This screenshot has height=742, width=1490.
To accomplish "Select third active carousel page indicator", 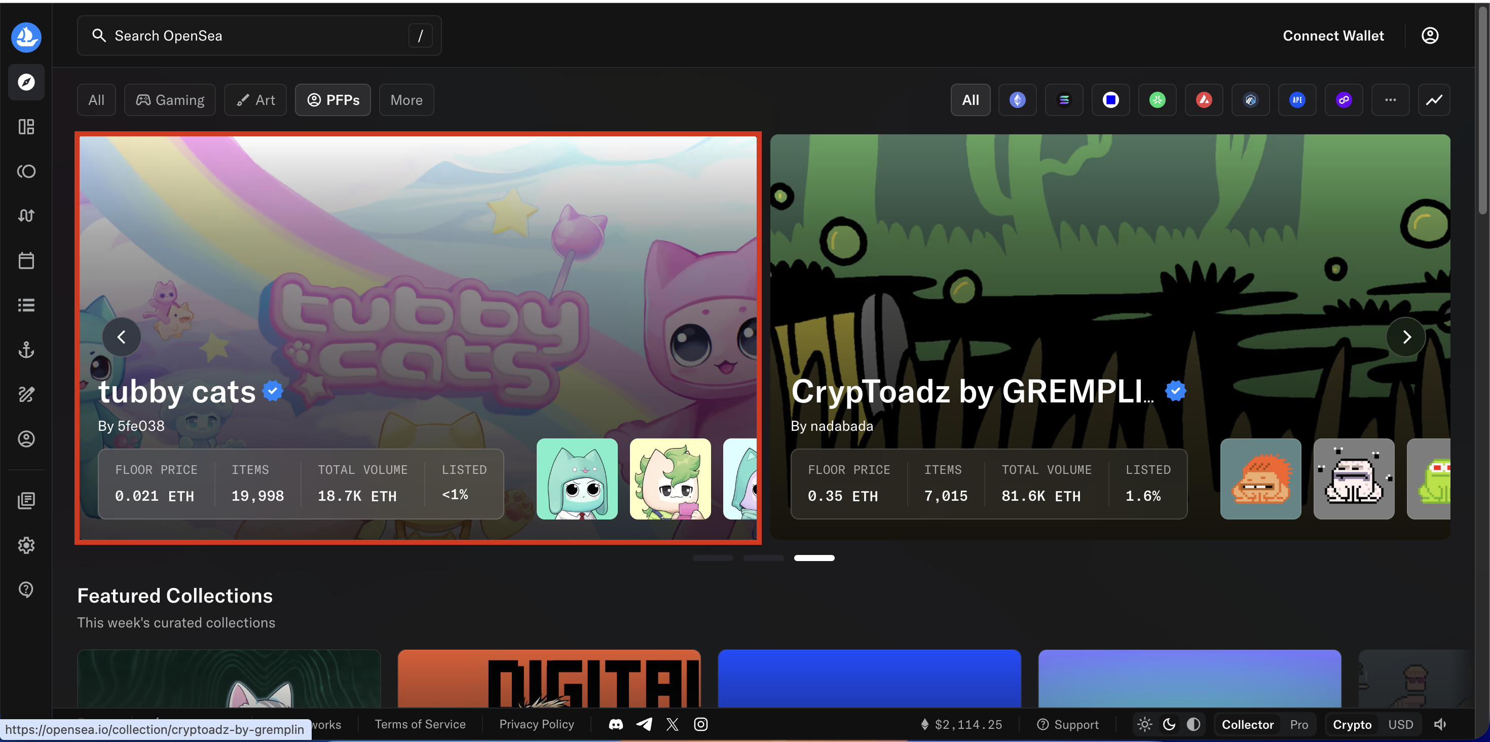I will point(814,558).
